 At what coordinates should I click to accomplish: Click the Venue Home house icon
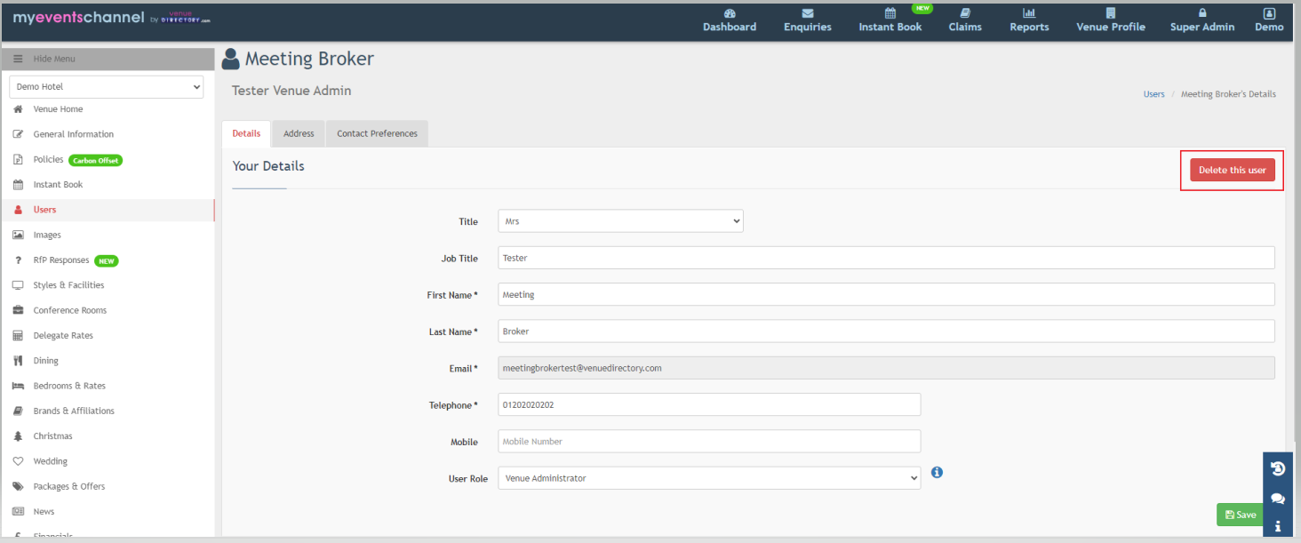[18, 109]
